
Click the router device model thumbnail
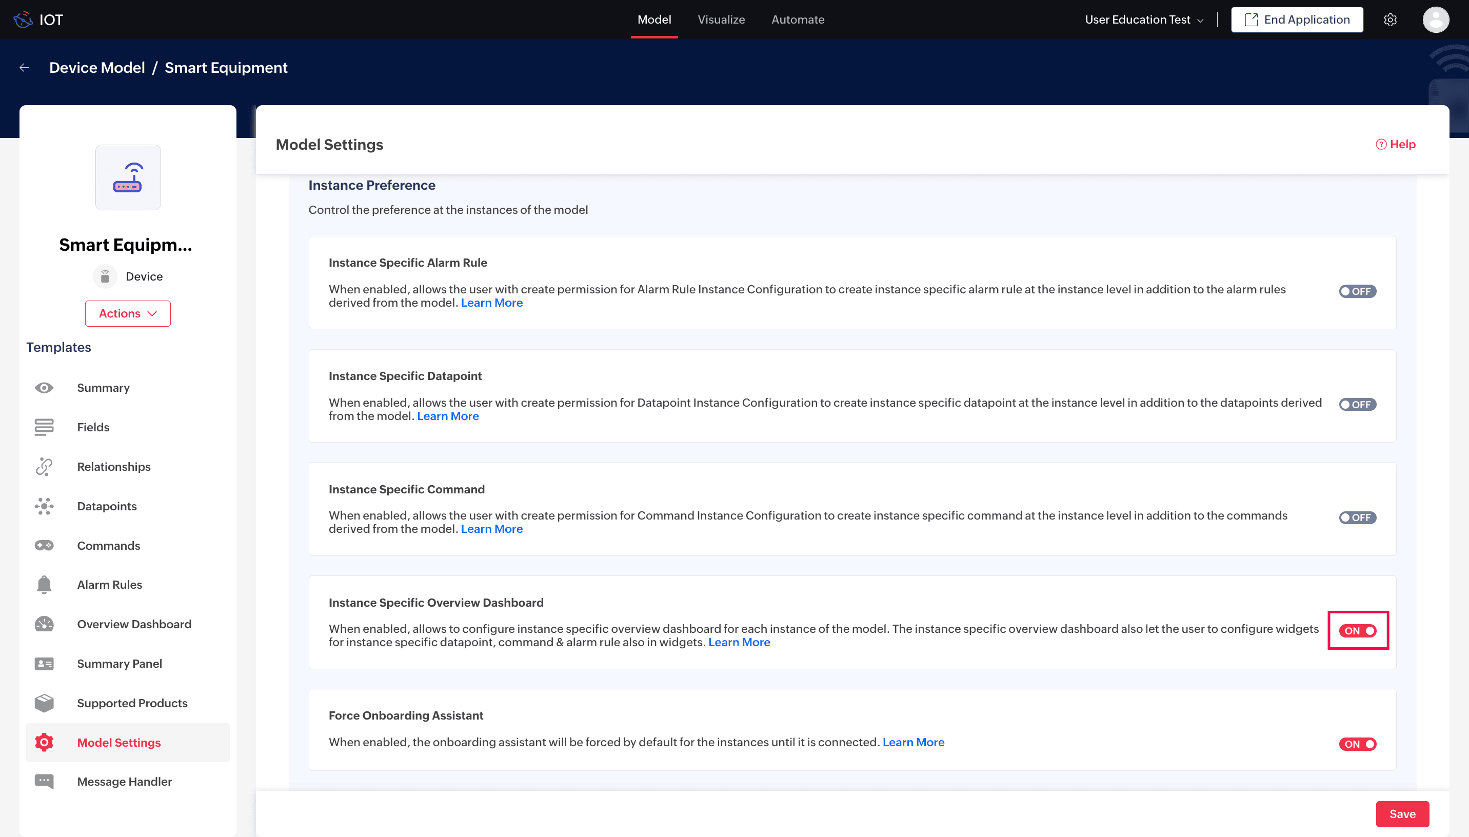point(128,177)
